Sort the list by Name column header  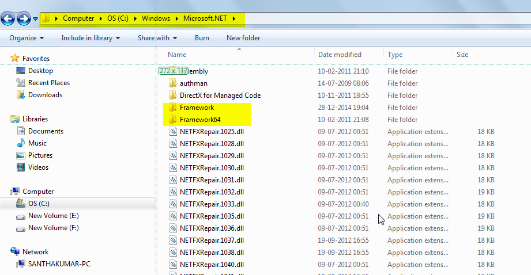pos(177,55)
